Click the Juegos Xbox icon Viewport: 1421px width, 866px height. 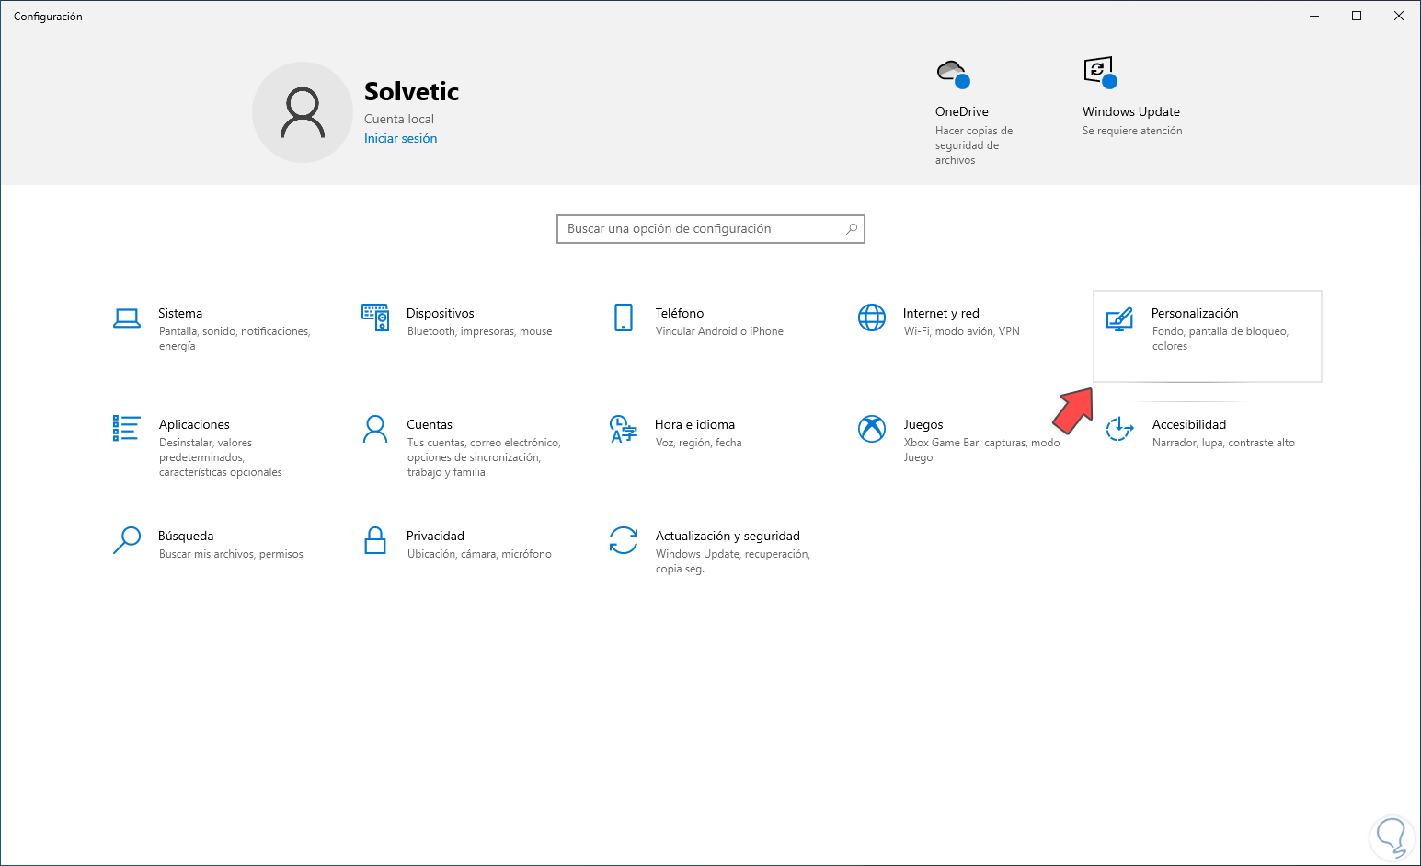(x=872, y=429)
